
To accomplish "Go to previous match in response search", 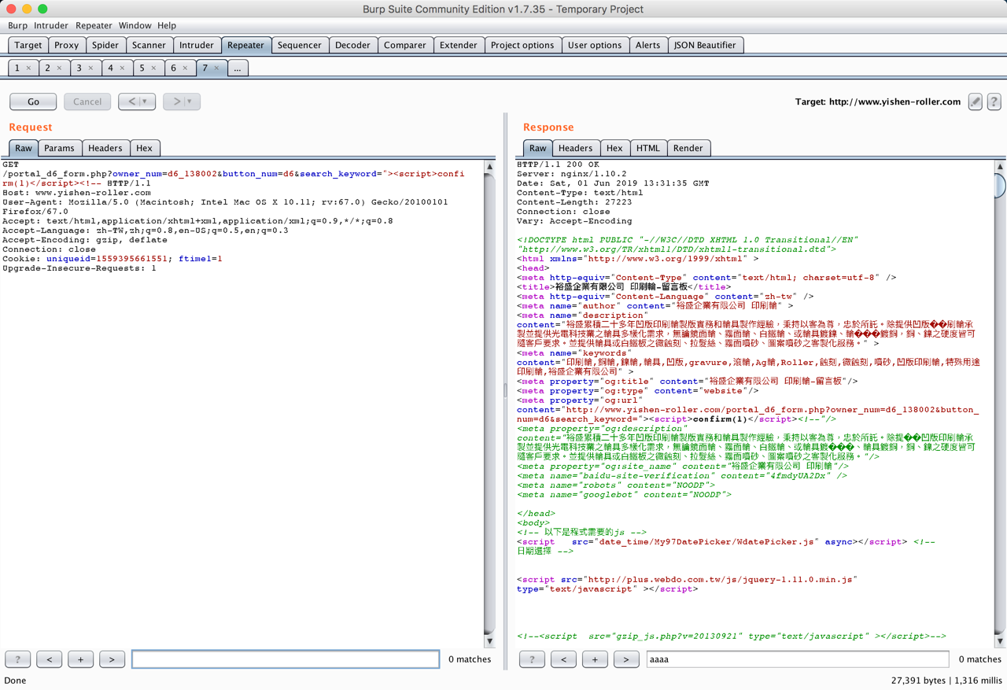I will tap(563, 659).
